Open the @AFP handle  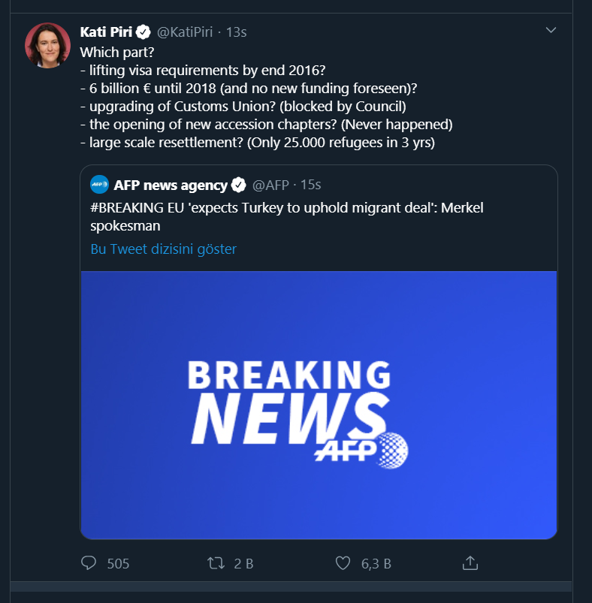(270, 185)
